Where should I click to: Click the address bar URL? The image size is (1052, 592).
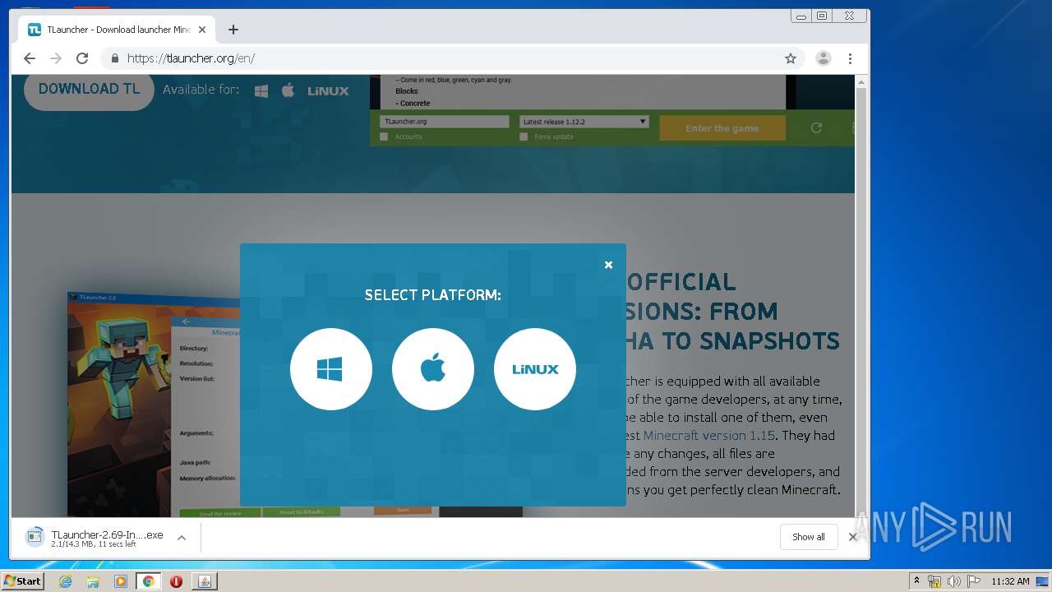click(x=191, y=58)
